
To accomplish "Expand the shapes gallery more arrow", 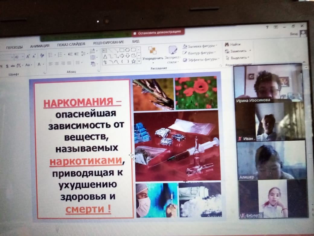I will [x=139, y=61].
